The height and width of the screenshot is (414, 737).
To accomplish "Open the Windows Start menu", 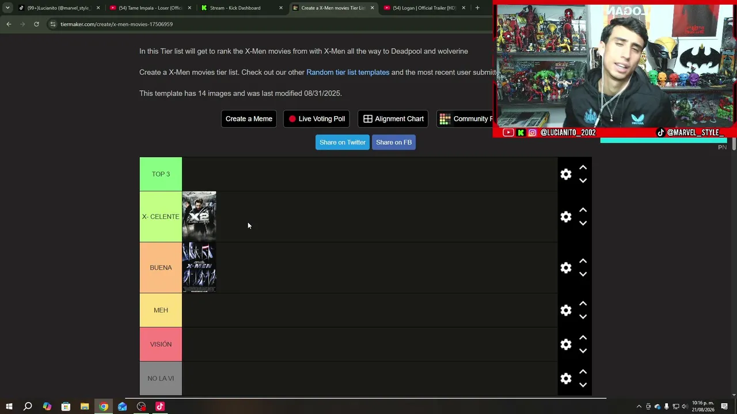I will pyautogui.click(x=9, y=407).
